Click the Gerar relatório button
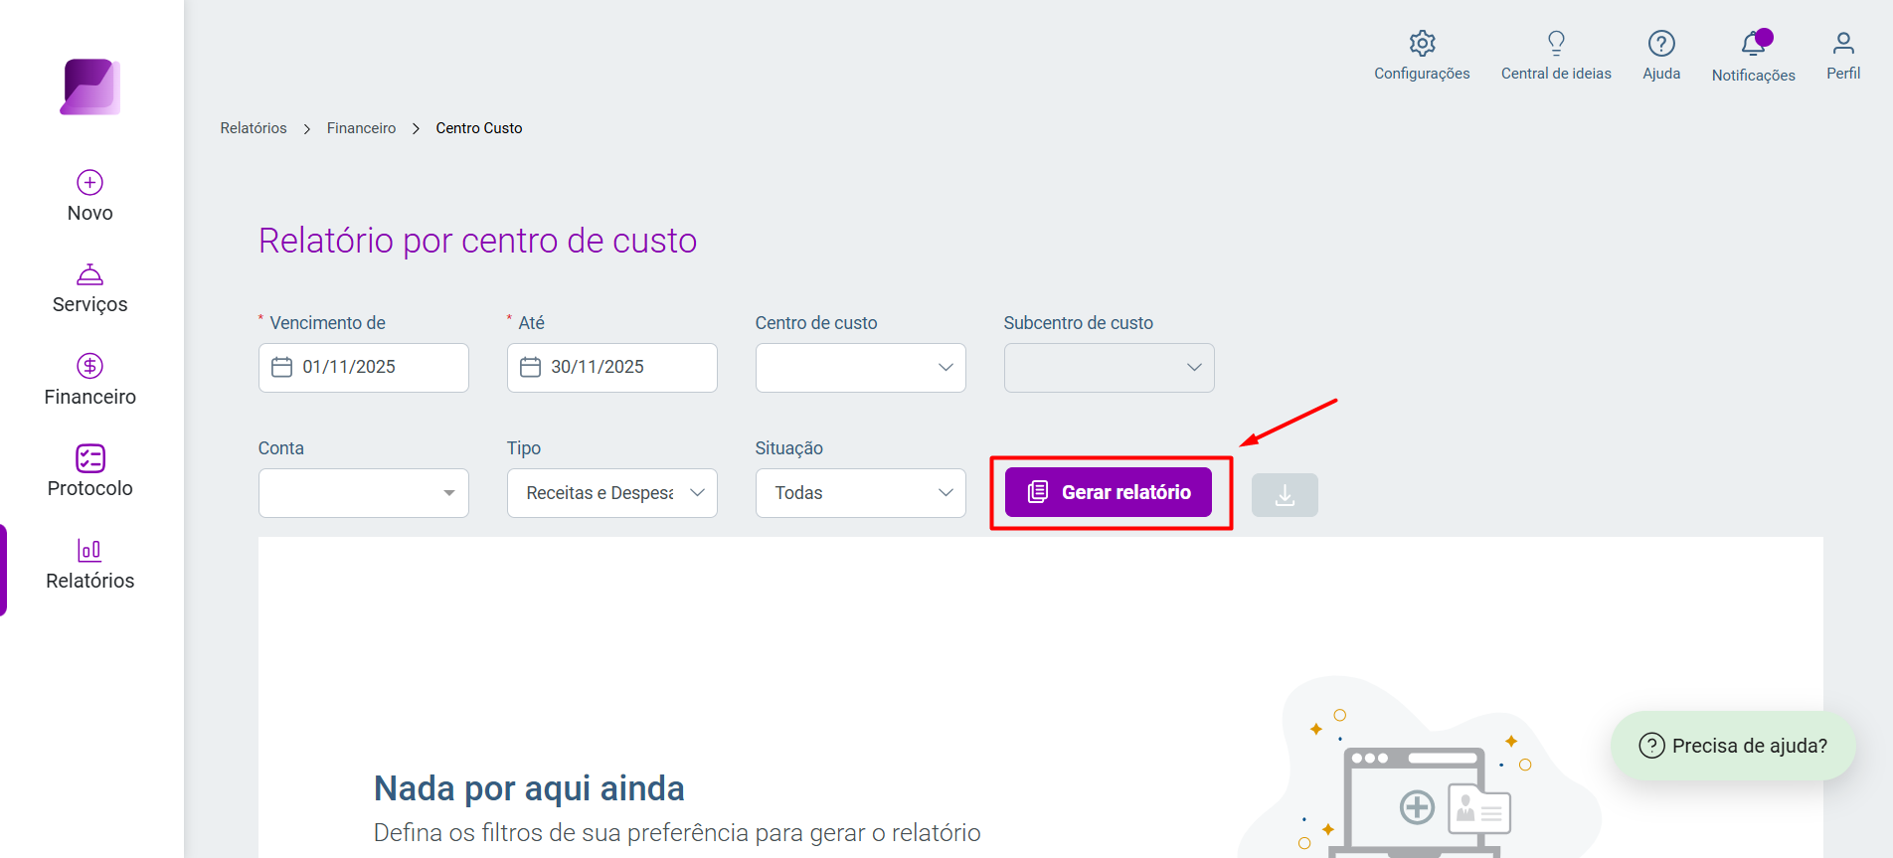 coord(1109,492)
